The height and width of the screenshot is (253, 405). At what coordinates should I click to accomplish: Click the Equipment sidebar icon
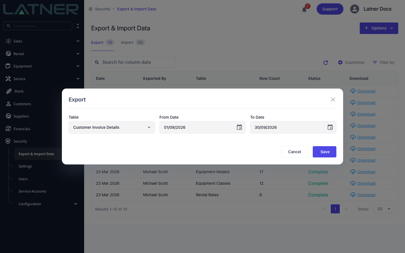pos(8,66)
